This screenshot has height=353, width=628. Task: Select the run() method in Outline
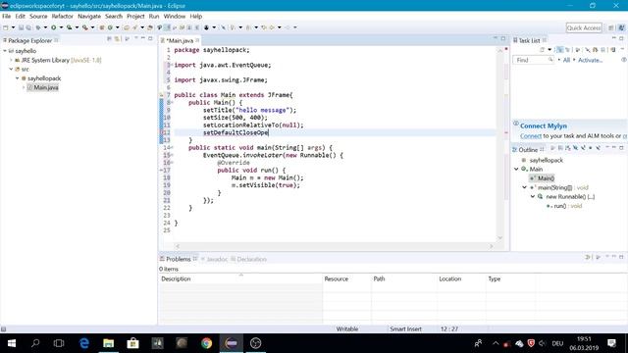(564, 206)
